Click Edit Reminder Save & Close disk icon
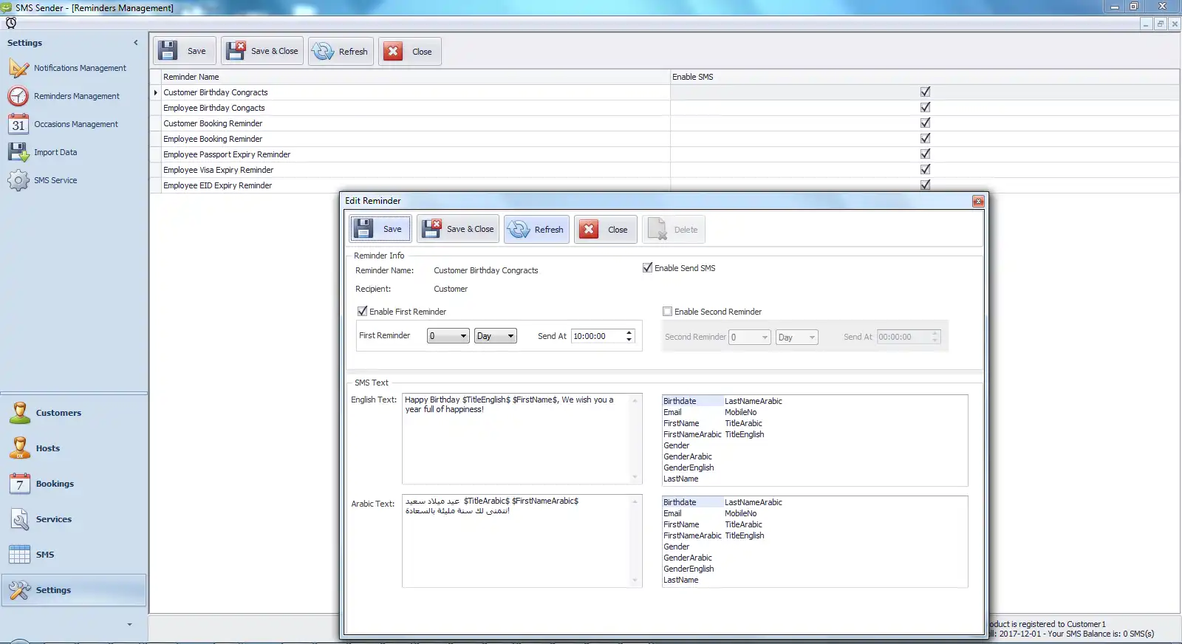This screenshot has height=644, width=1182. coord(431,229)
